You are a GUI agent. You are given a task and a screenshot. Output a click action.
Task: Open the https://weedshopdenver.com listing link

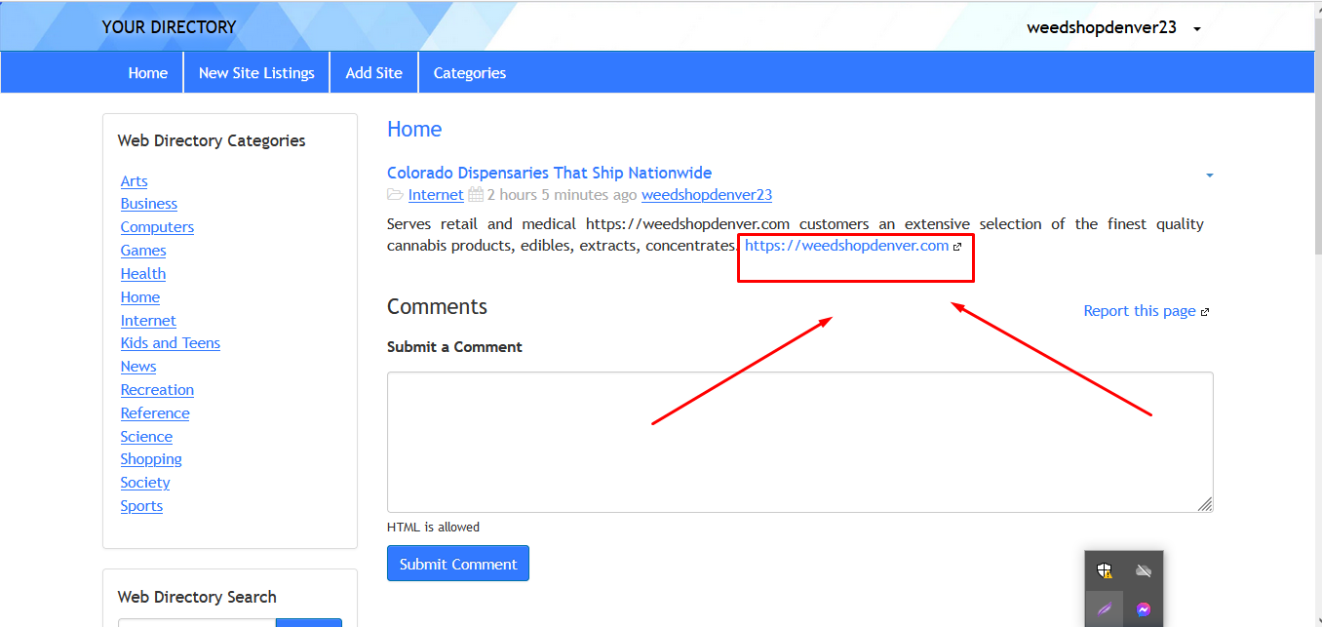click(x=846, y=246)
